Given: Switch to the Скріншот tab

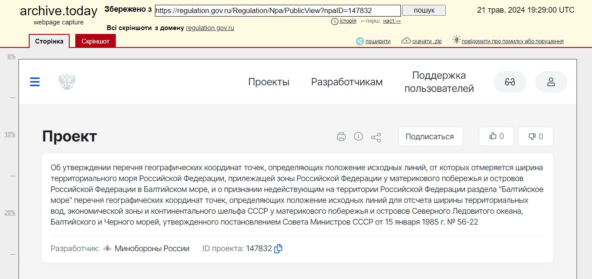Looking at the screenshot, I should (95, 41).
